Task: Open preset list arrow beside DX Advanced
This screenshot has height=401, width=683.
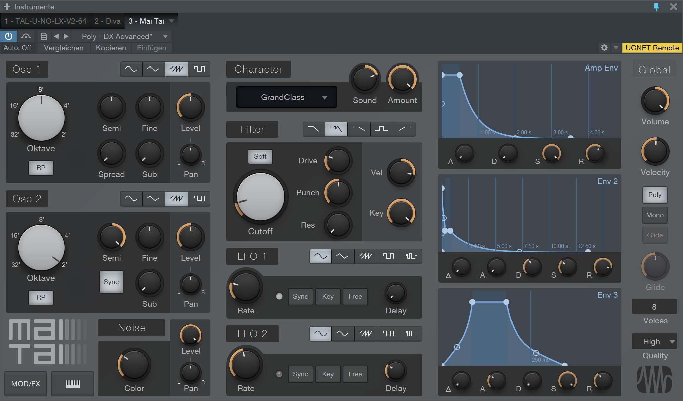Action: [165, 36]
